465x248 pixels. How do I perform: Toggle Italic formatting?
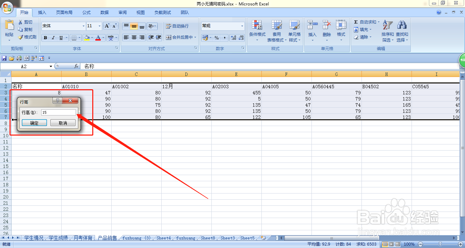click(53, 38)
